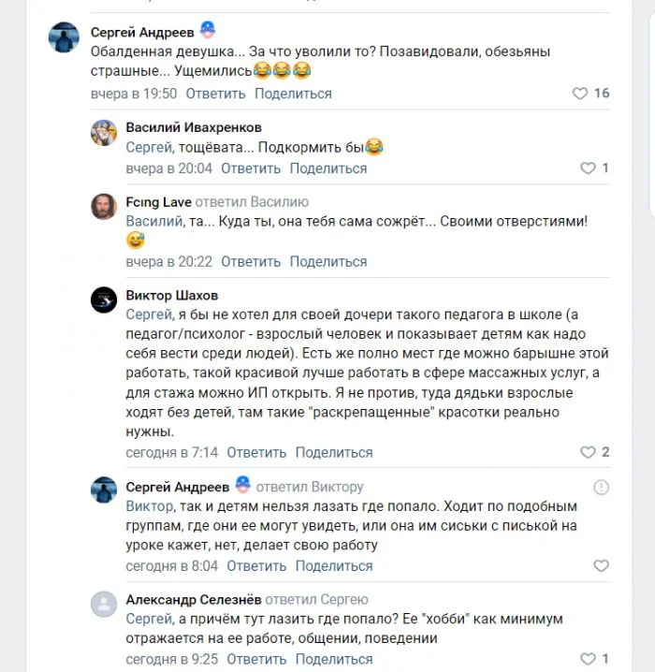Open Александр Селезнёв's name link
655x672 pixels.
click(193, 599)
